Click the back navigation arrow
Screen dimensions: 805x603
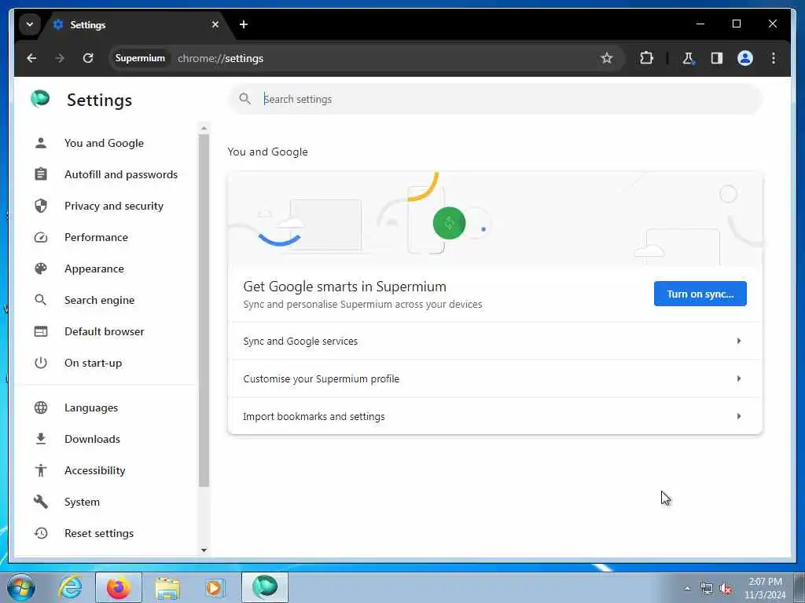pyautogui.click(x=31, y=58)
